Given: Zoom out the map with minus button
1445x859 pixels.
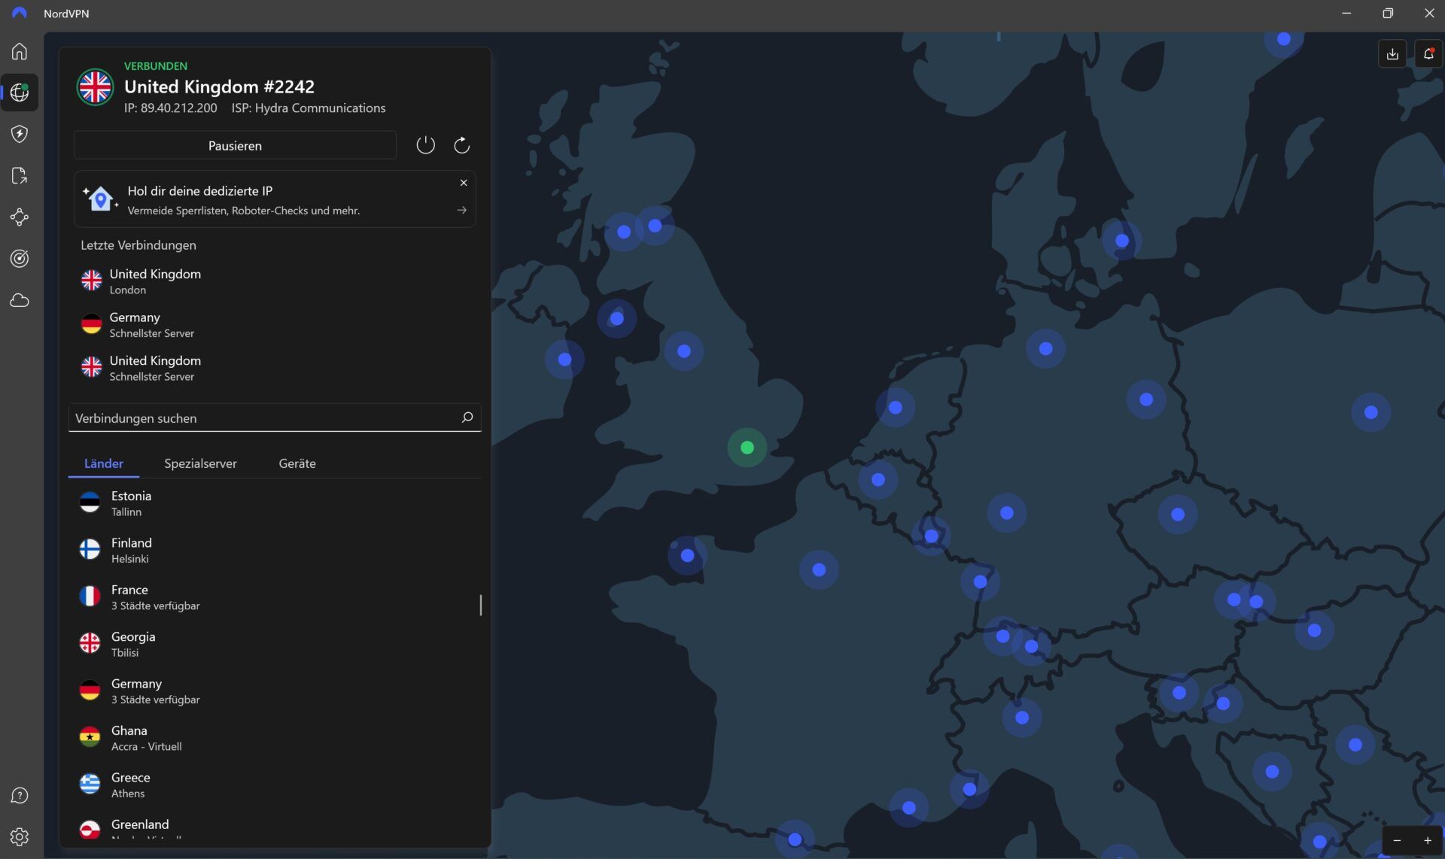Looking at the screenshot, I should click(x=1397, y=840).
